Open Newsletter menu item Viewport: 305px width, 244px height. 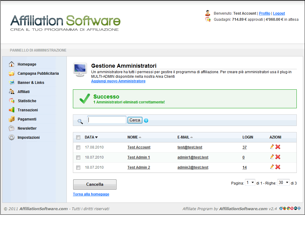coord(27,128)
